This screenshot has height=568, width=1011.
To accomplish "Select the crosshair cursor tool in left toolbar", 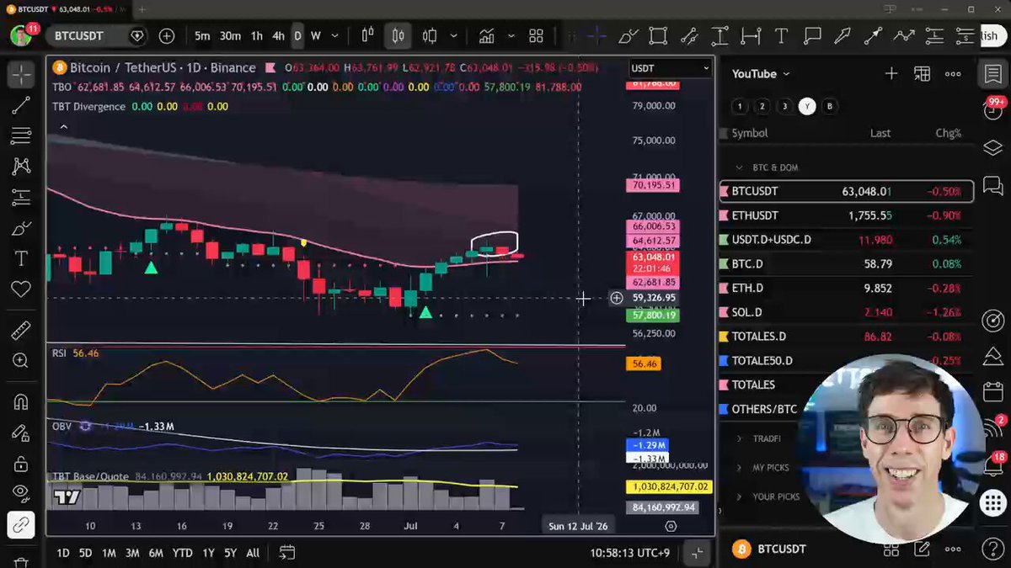I will 21,75.
